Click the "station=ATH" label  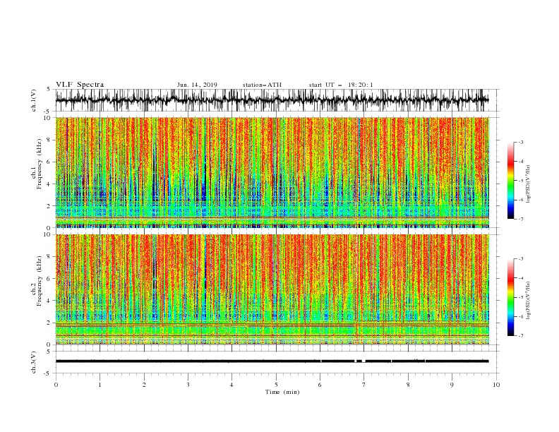262,85
